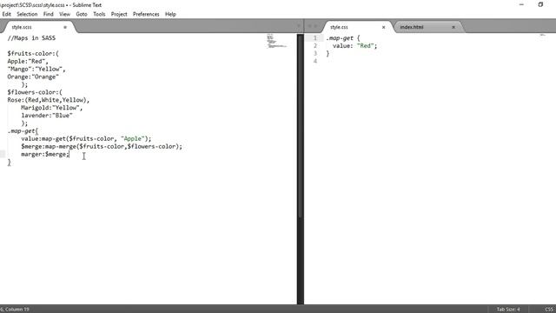
Task: Open the Project menu
Action: pos(119,14)
